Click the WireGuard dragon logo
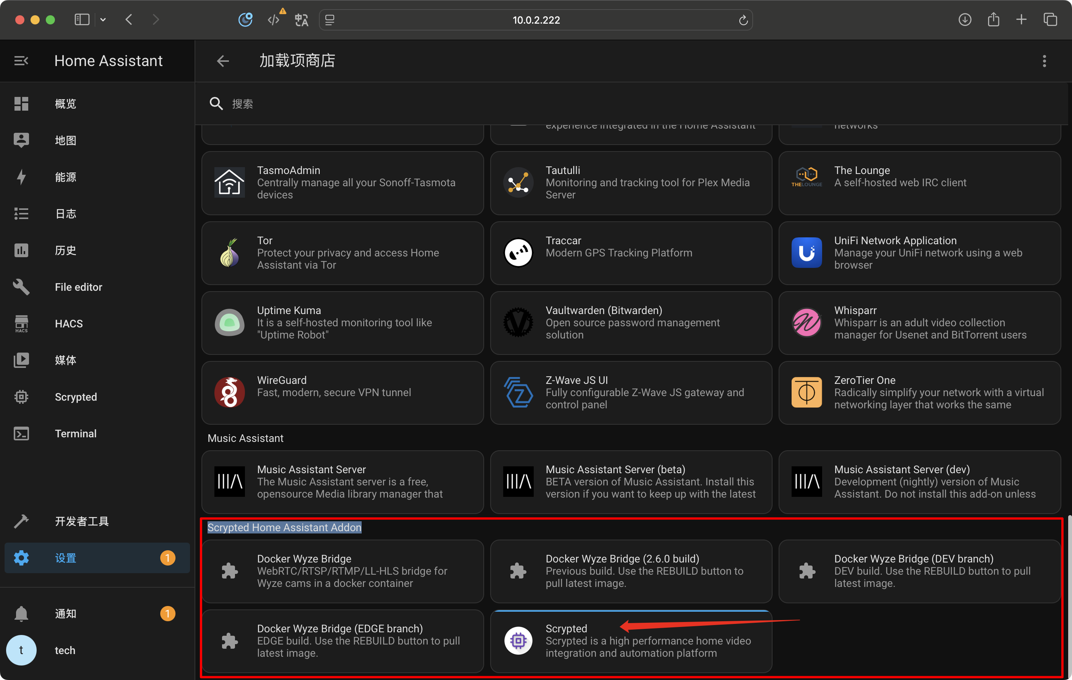Viewport: 1072px width, 680px height. [229, 392]
